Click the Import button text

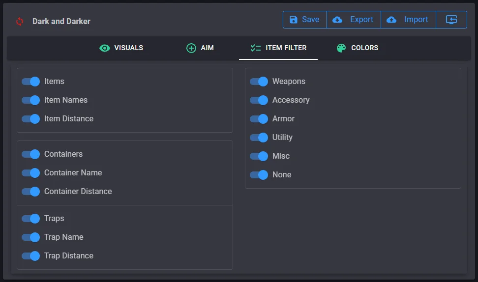(x=416, y=20)
